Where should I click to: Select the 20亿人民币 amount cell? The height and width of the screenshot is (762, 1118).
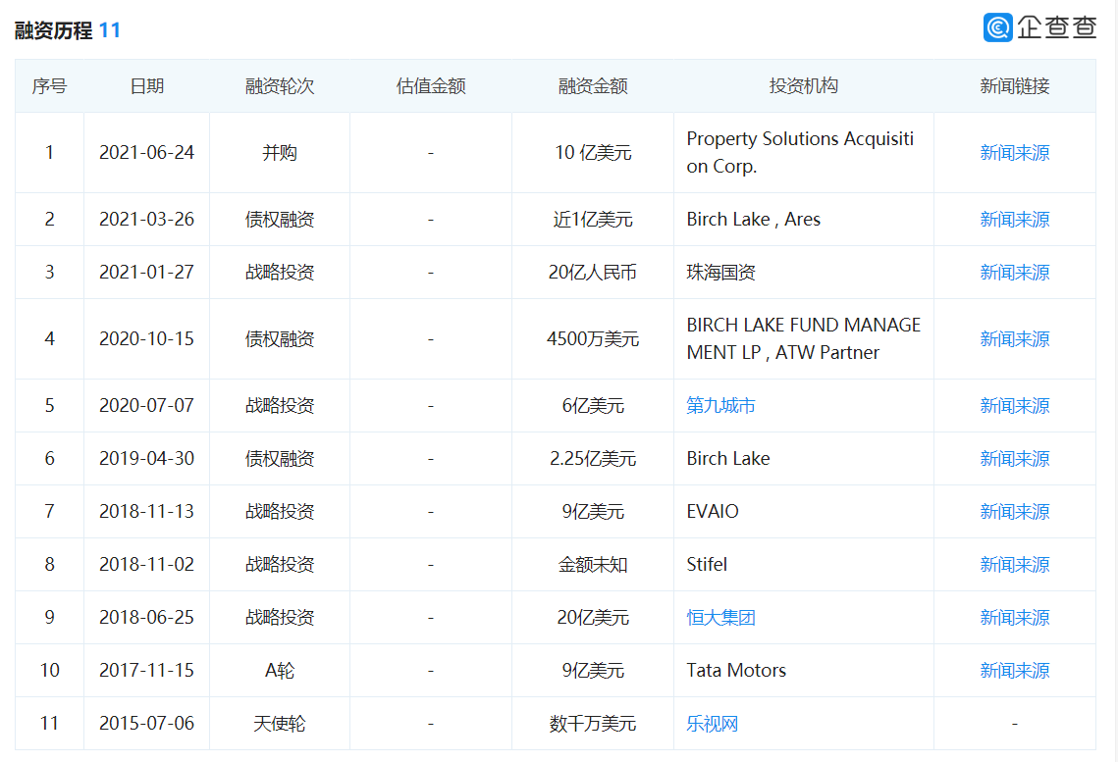point(593,272)
